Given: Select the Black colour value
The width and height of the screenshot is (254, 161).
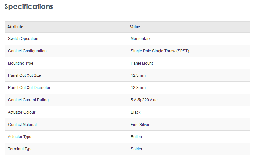Looking at the screenshot, I should pos(136,112).
